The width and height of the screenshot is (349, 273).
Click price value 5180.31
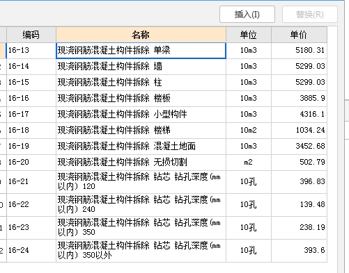(310, 51)
